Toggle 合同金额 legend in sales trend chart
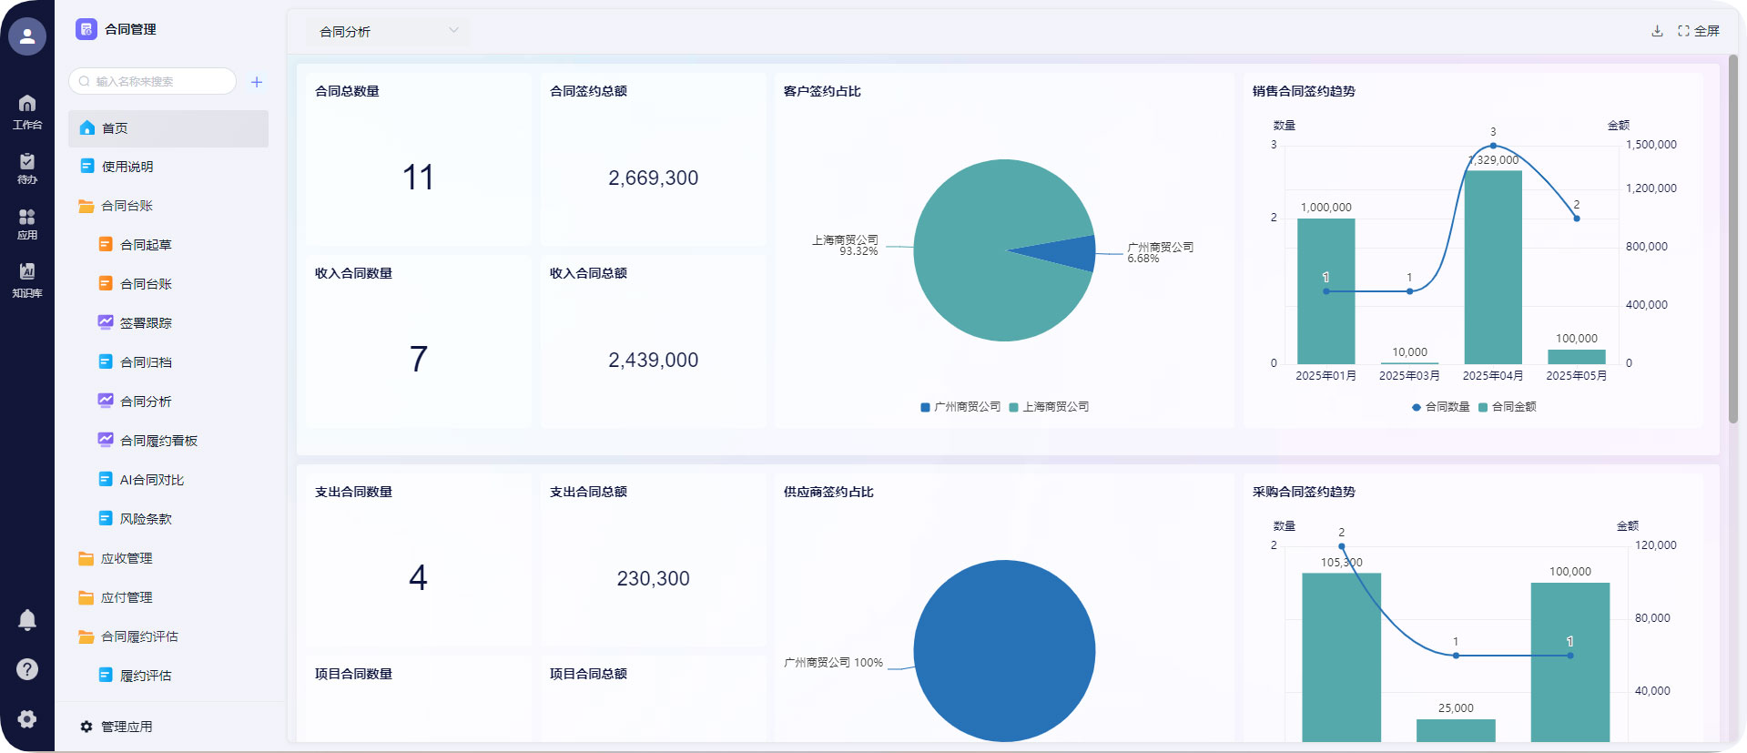The image size is (1747, 753). click(1508, 407)
